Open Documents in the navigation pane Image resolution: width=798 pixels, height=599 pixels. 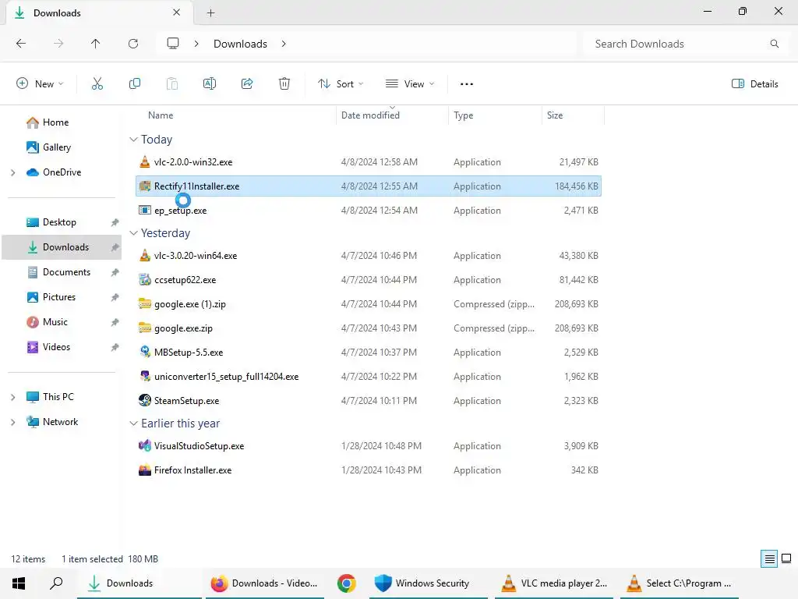[66, 272]
